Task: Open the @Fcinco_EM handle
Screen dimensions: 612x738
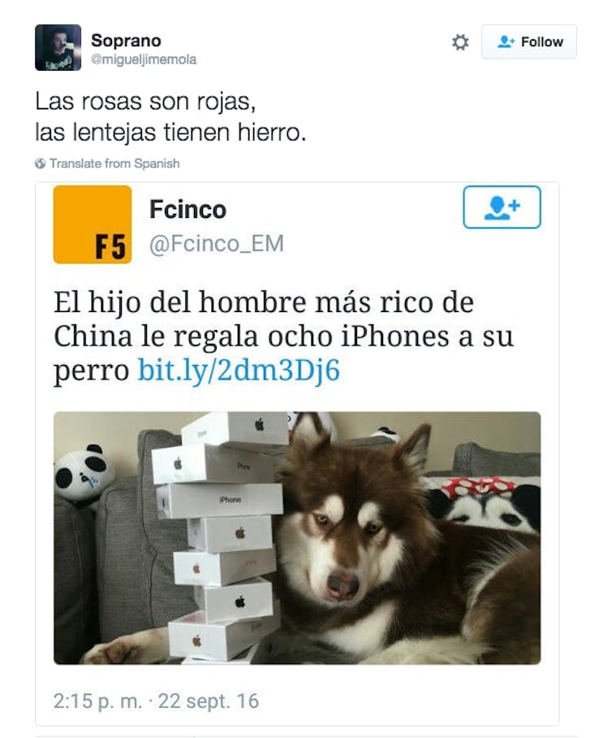Action: [x=217, y=244]
